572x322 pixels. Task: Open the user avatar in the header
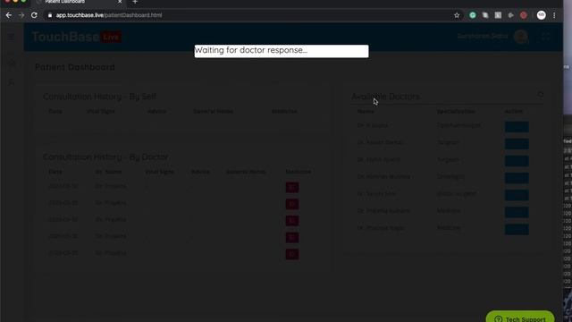coord(520,36)
